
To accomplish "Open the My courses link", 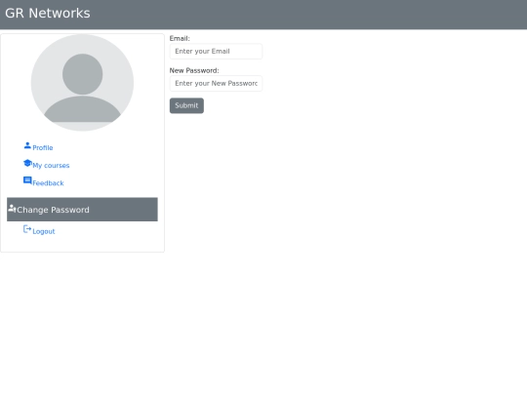I will [x=51, y=166].
